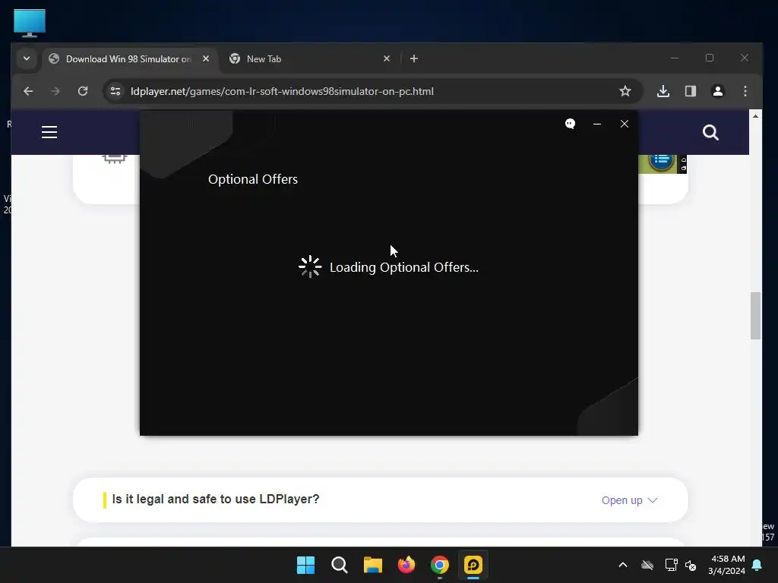Open File Explorer from taskbar
The height and width of the screenshot is (583, 778).
(372, 565)
